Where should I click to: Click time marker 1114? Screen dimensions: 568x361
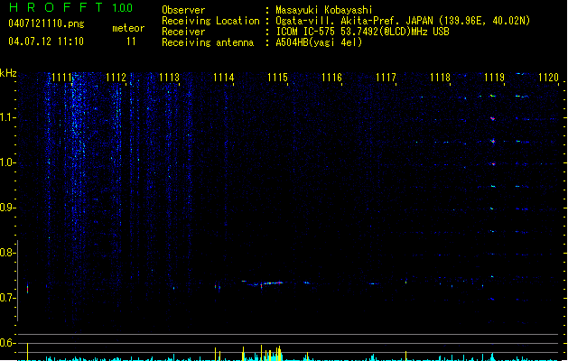224,78
